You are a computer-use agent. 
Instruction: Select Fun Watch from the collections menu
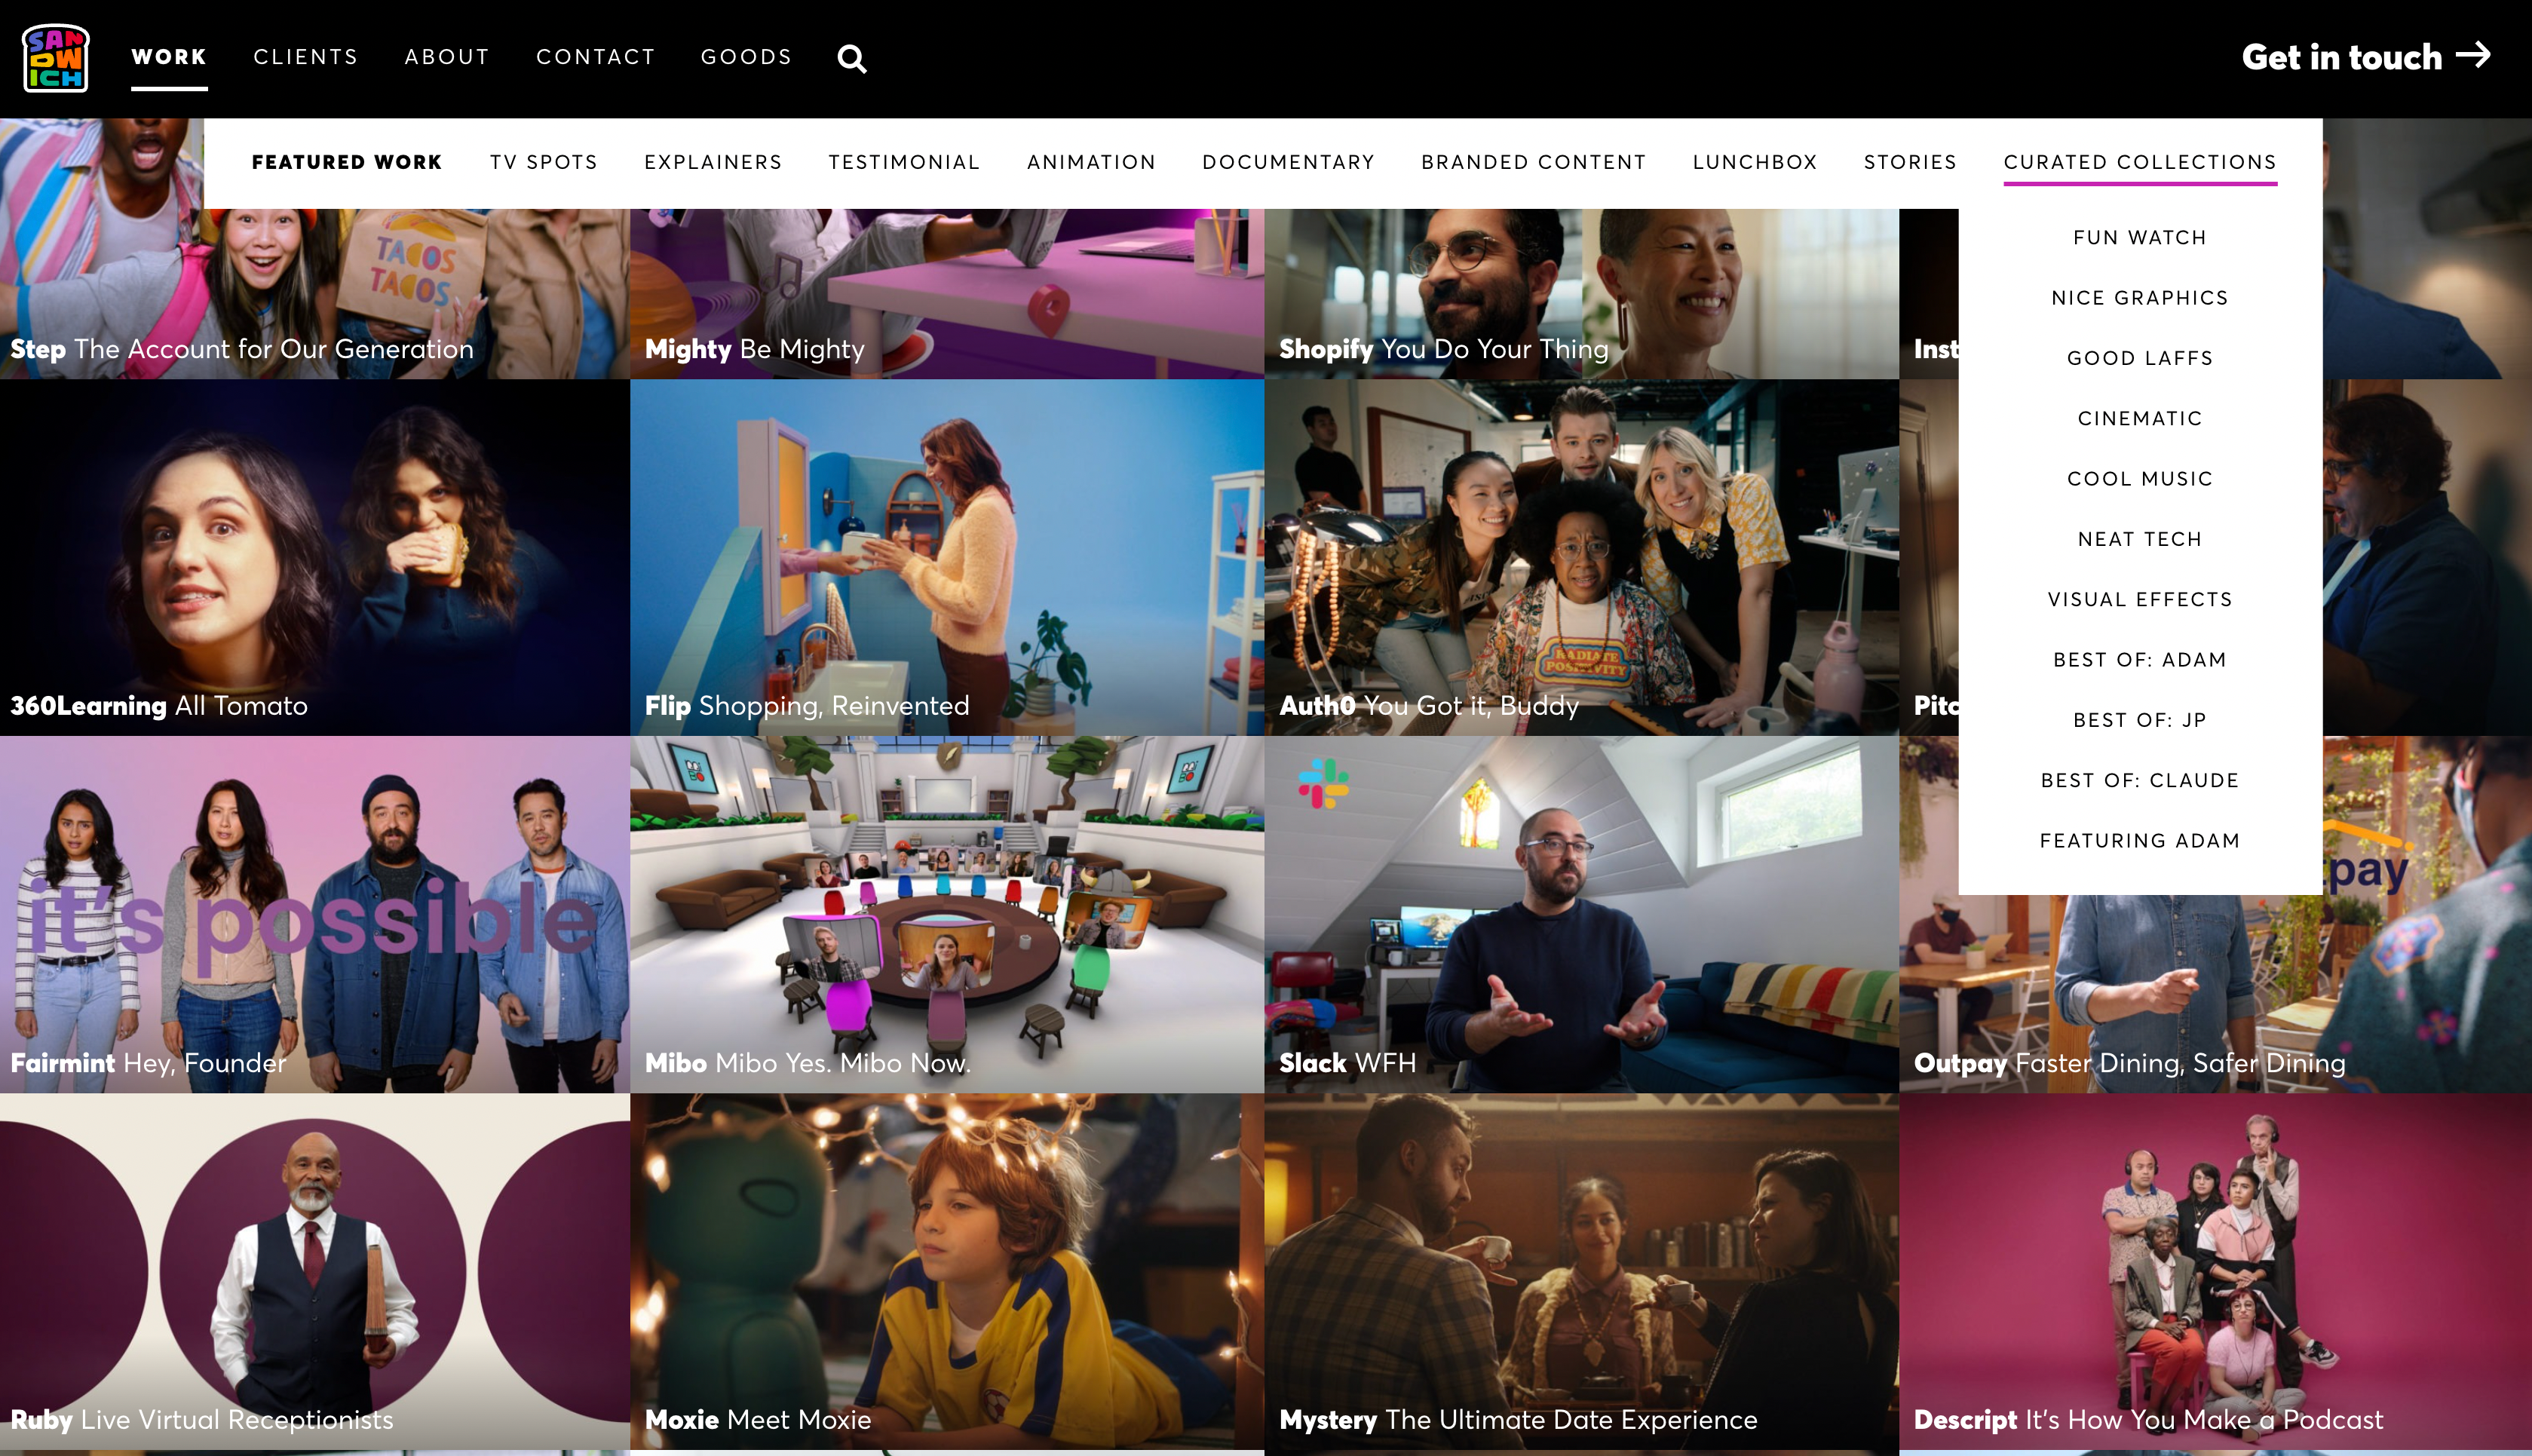point(2139,238)
